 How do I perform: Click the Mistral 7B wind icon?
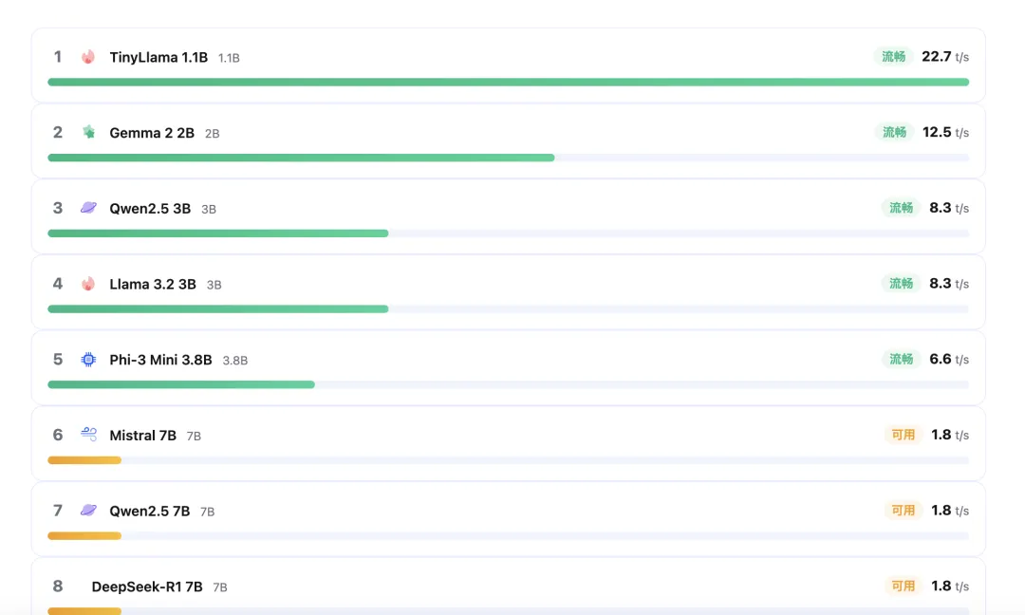pos(88,435)
